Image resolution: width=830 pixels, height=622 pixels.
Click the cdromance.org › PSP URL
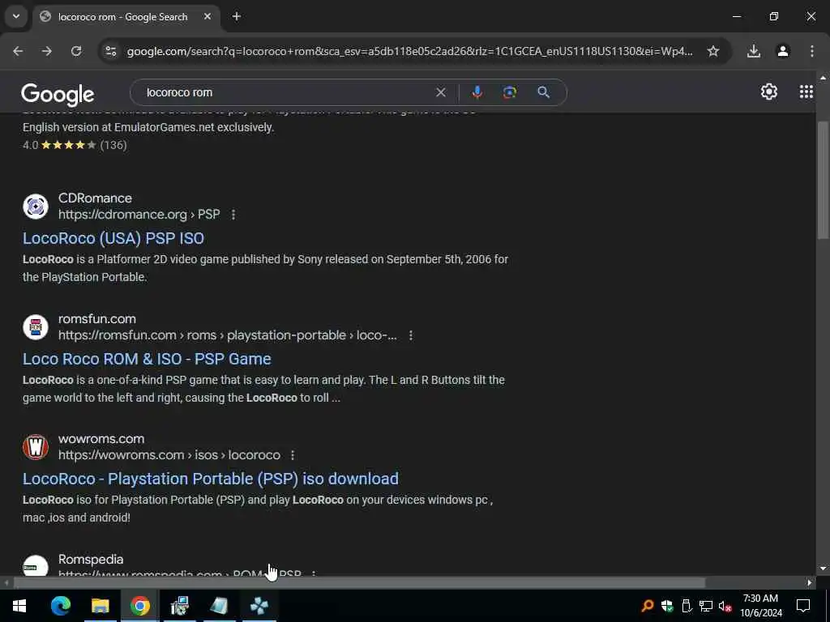139,215
